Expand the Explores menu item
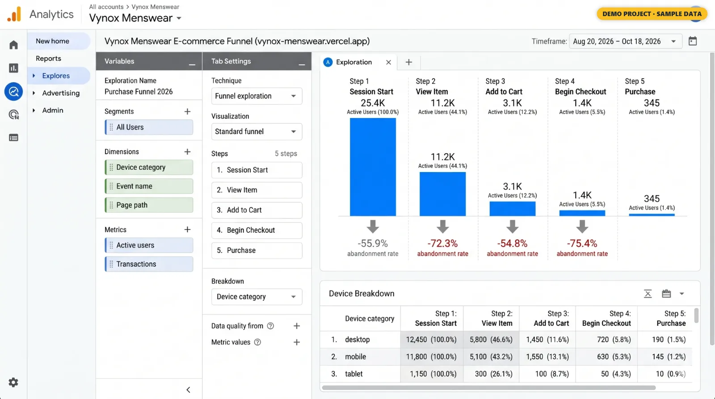Screen dimensions: 715x399 pos(34,76)
